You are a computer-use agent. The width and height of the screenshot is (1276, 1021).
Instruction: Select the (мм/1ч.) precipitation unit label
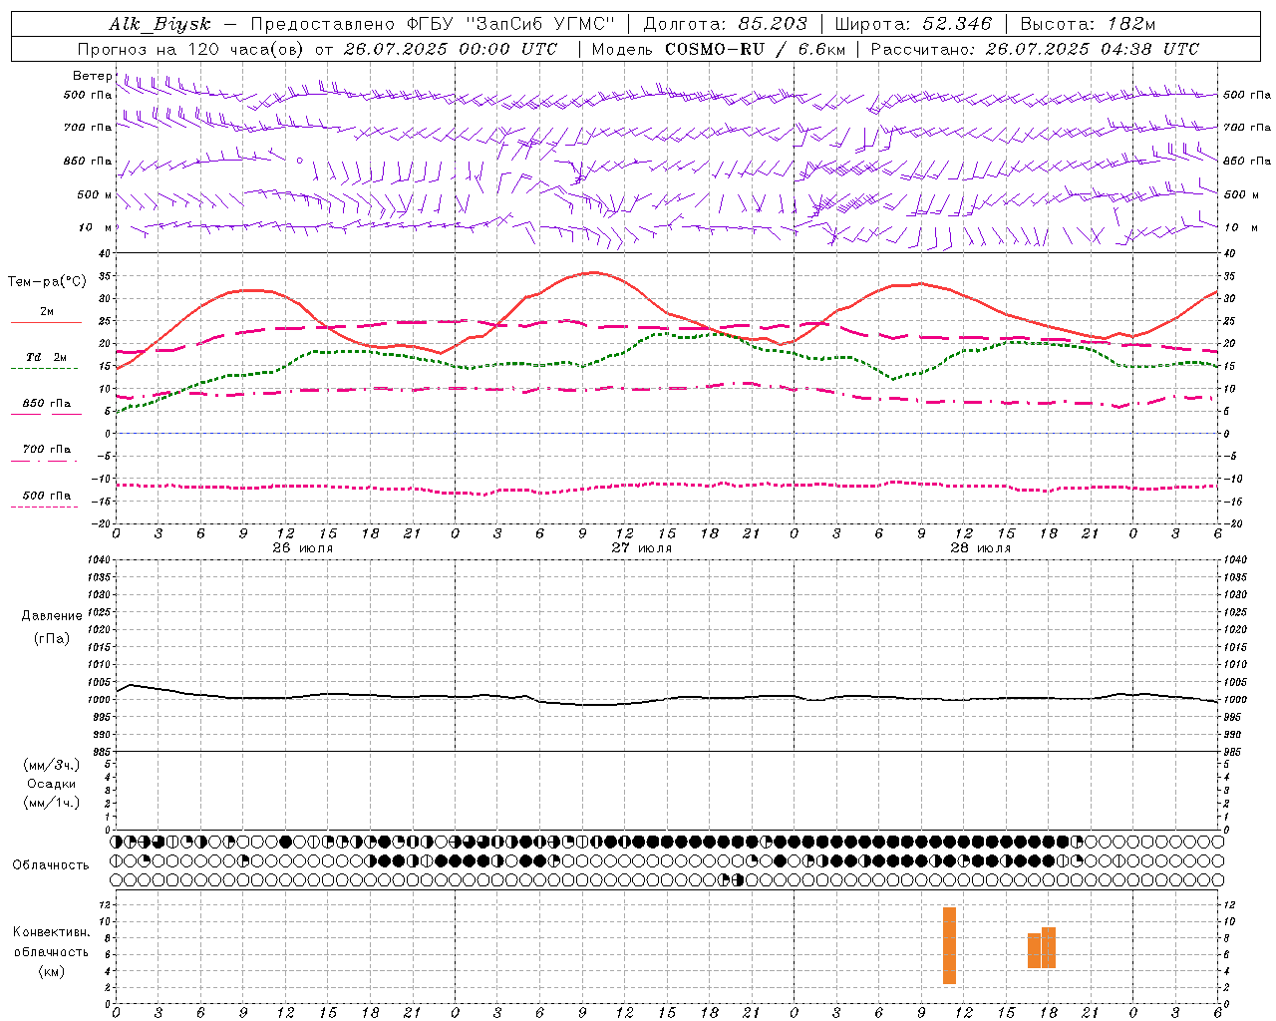[x=52, y=803]
